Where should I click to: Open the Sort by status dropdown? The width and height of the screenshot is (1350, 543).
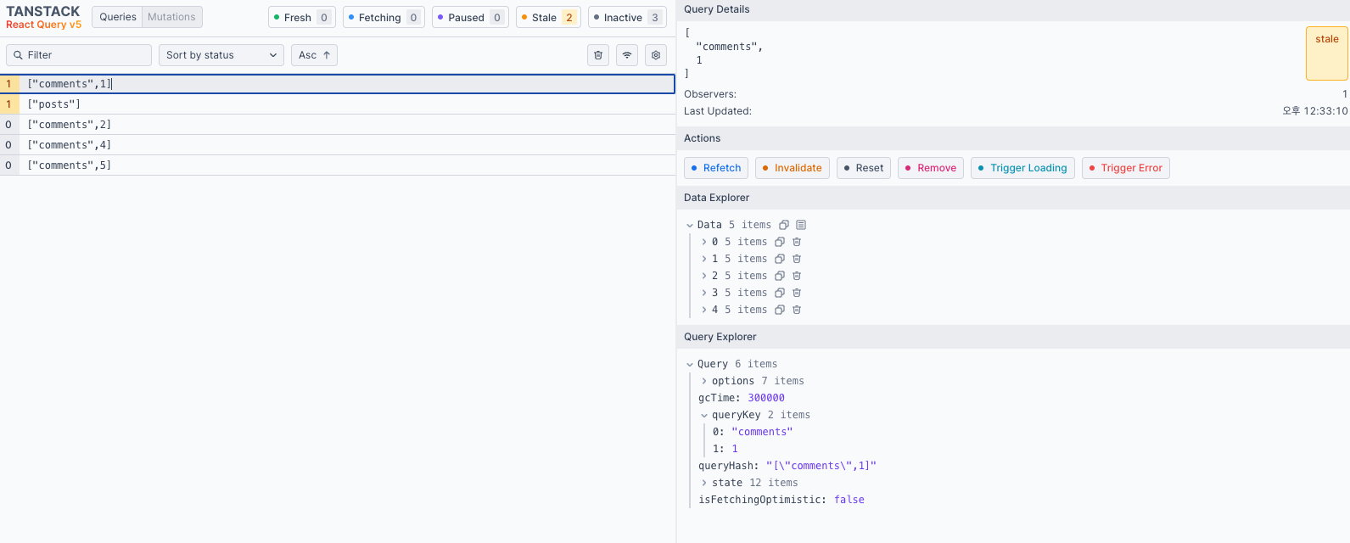coord(221,55)
